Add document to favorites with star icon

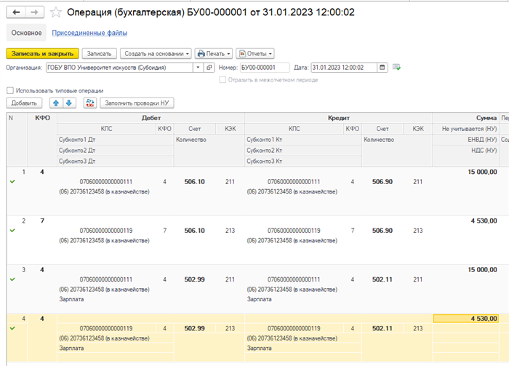click(x=56, y=12)
